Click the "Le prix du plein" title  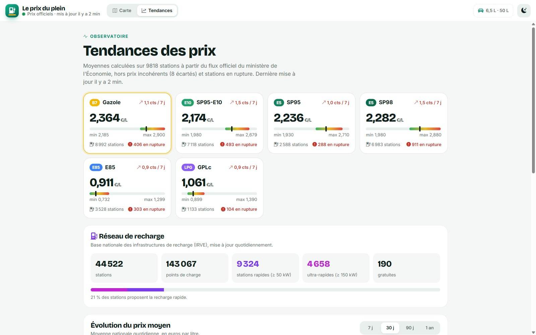click(44, 8)
